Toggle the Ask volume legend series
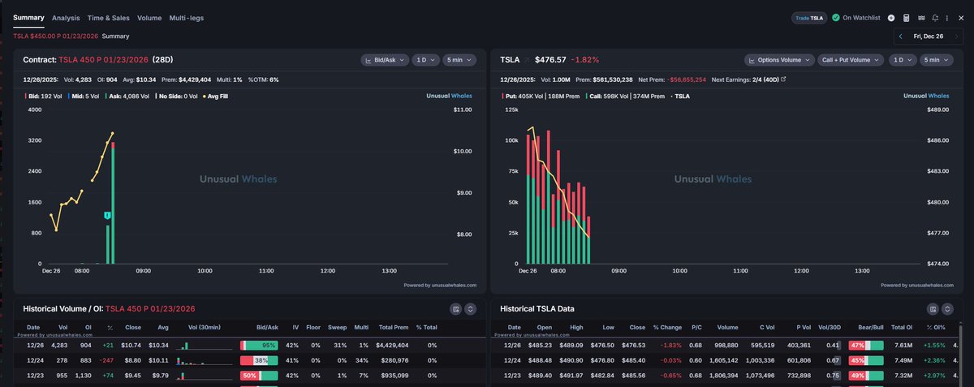974x387 pixels. pos(126,96)
